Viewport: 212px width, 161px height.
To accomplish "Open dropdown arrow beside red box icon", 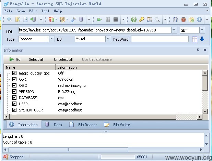I will (x=56, y=19).
